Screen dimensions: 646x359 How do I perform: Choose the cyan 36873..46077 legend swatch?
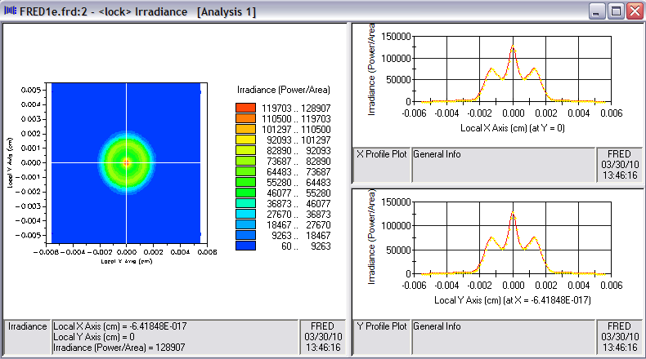point(246,203)
